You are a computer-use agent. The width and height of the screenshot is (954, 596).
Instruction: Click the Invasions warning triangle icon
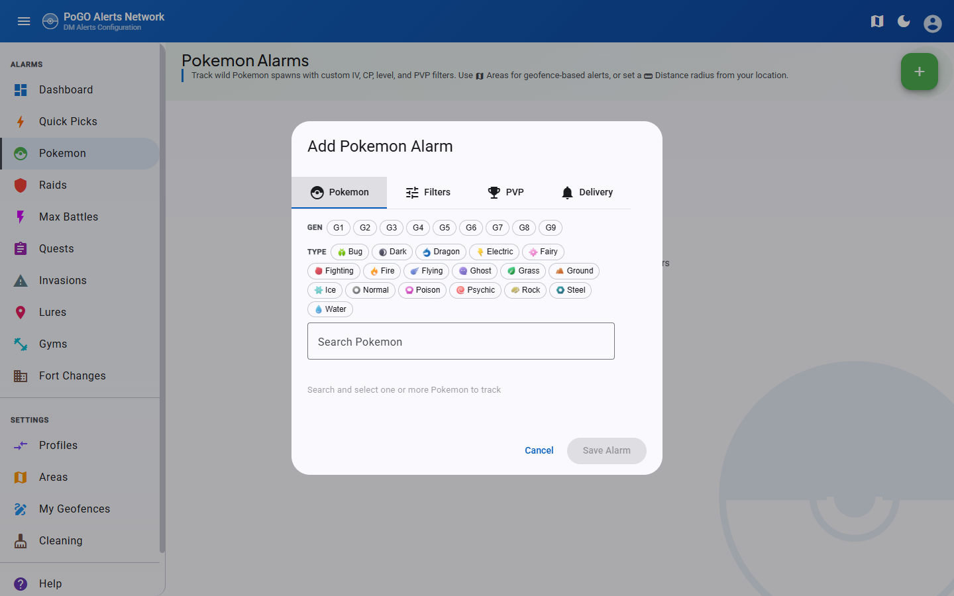21,281
